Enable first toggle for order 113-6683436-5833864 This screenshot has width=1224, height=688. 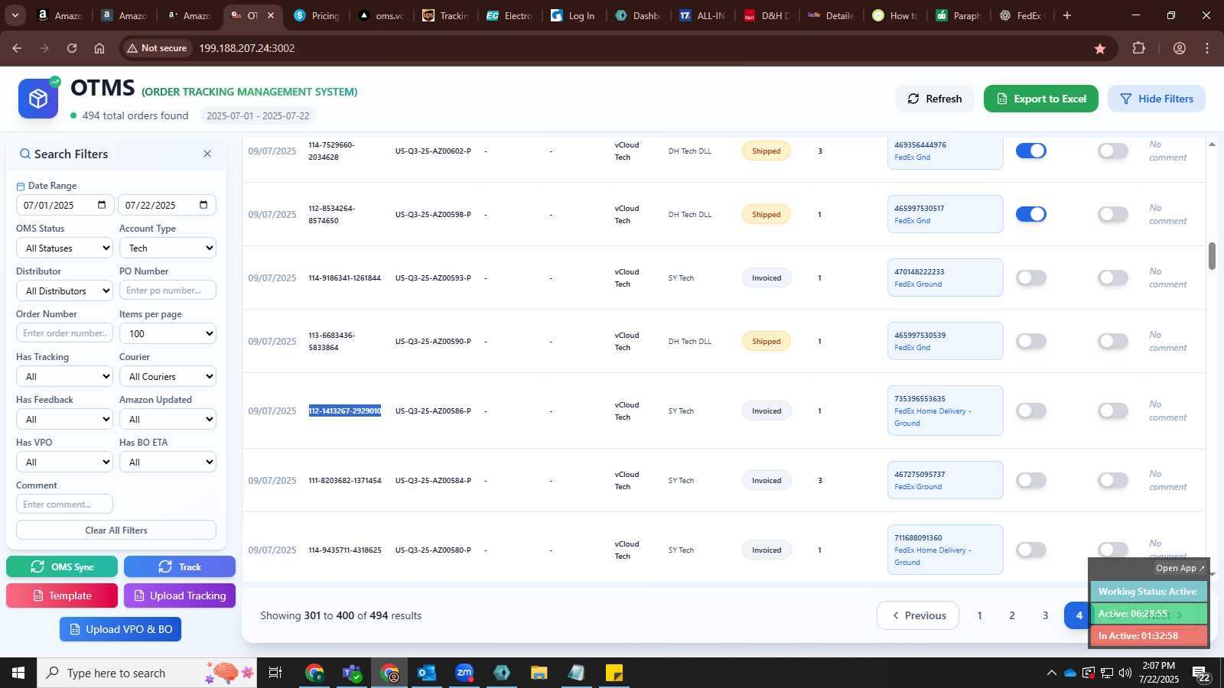1031,341
